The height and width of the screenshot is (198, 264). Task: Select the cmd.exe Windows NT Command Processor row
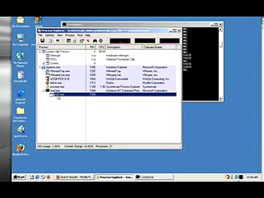pos(107,90)
